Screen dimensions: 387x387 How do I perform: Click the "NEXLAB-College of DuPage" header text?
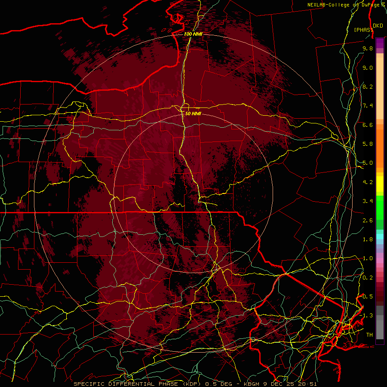tap(344, 5)
